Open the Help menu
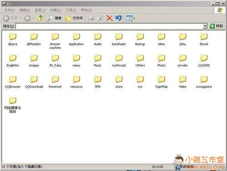Image resolution: width=227 pixels, height=171 pixels. pos(86,10)
